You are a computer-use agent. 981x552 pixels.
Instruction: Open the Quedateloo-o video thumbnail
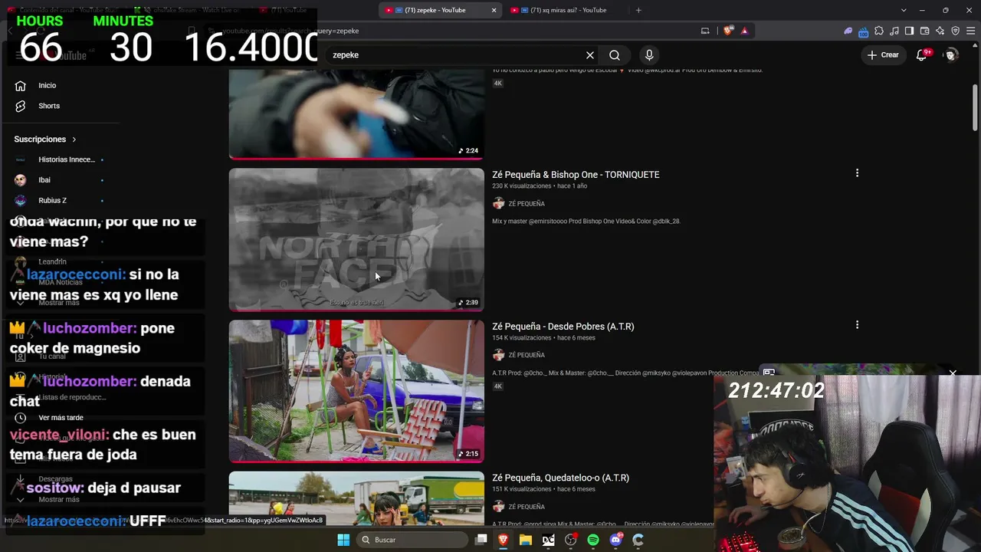(356, 498)
